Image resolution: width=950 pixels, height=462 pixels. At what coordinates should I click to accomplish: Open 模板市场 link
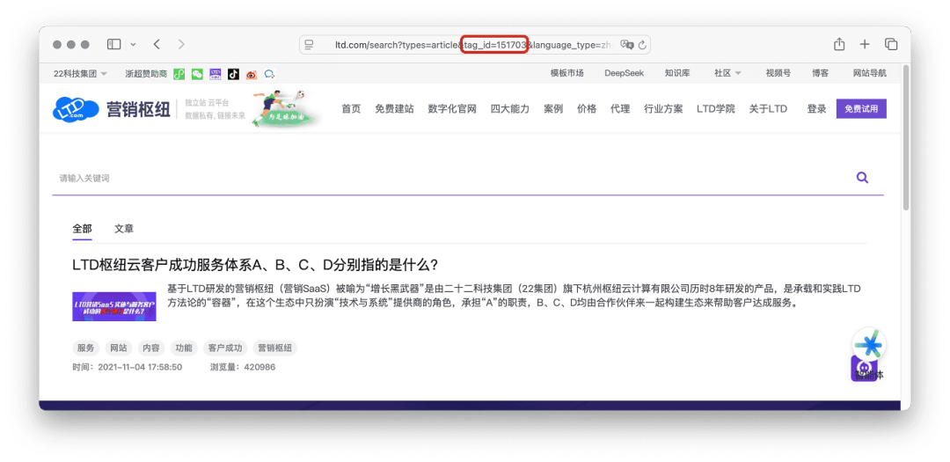click(x=567, y=73)
